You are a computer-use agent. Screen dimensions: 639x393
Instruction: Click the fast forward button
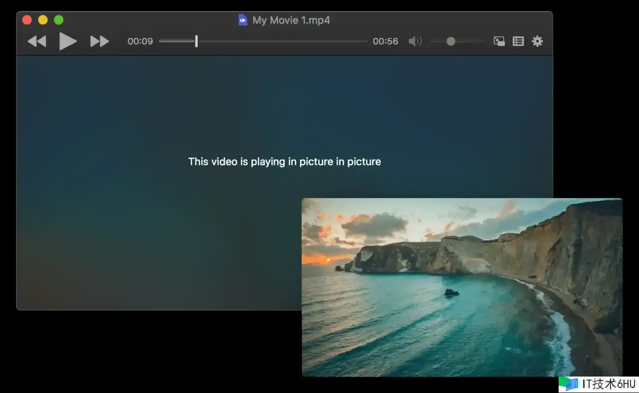pos(99,41)
